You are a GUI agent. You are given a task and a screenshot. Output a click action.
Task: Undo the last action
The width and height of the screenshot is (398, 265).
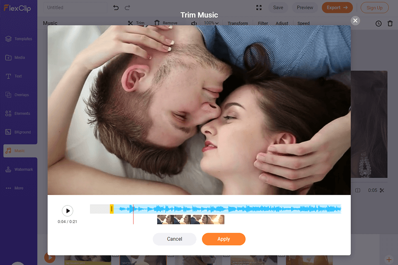click(x=116, y=7)
